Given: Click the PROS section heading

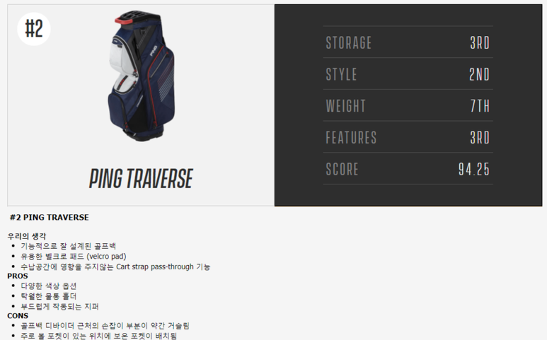Looking at the screenshot, I should 18,276.
